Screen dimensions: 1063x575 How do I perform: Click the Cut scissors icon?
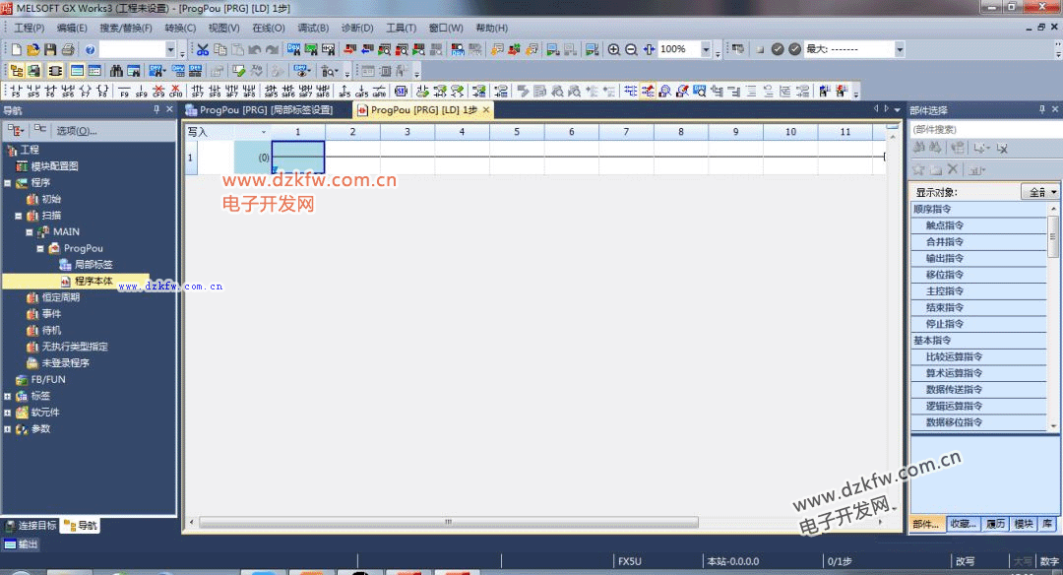coord(203,49)
